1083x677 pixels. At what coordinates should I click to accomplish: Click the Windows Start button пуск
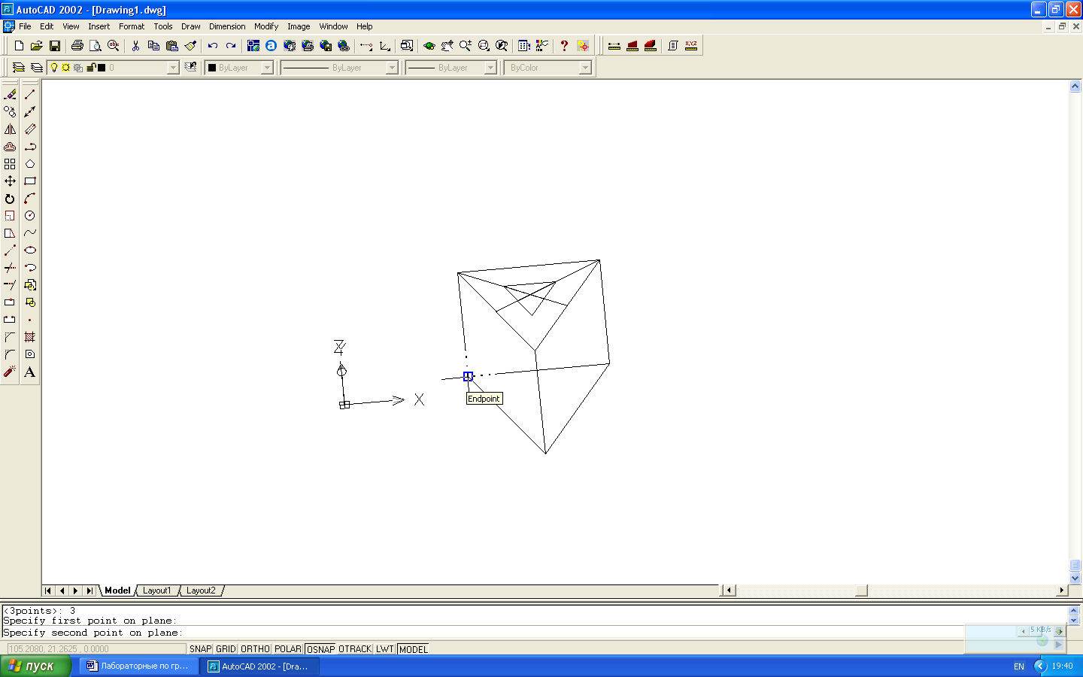(x=35, y=666)
